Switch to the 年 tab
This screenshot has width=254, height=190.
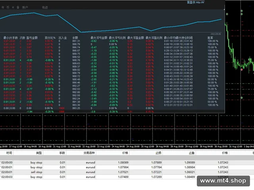[x=3, y=7]
